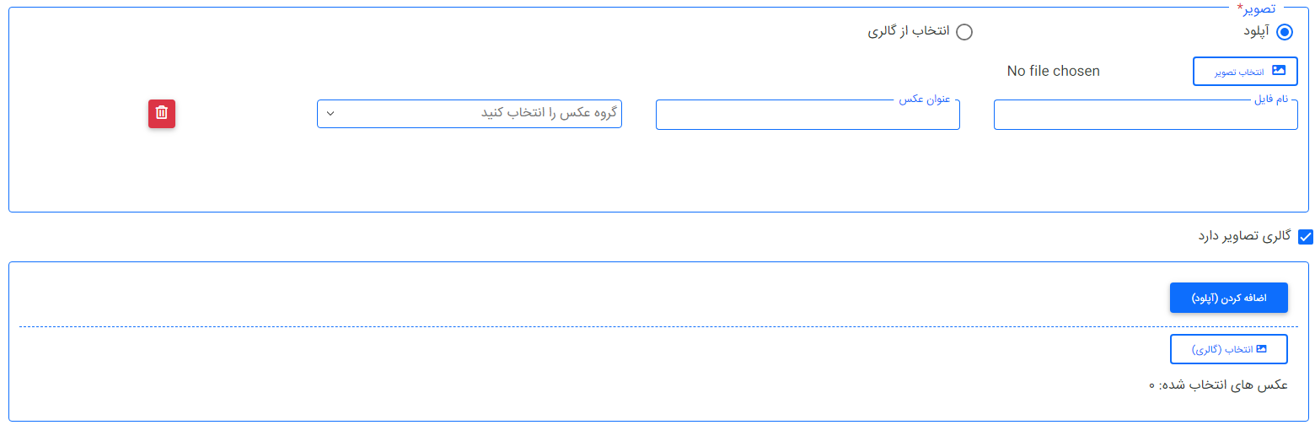Select the انتخاب از گالری radio button circle
Image resolution: width=1315 pixels, height=425 pixels.
(963, 32)
